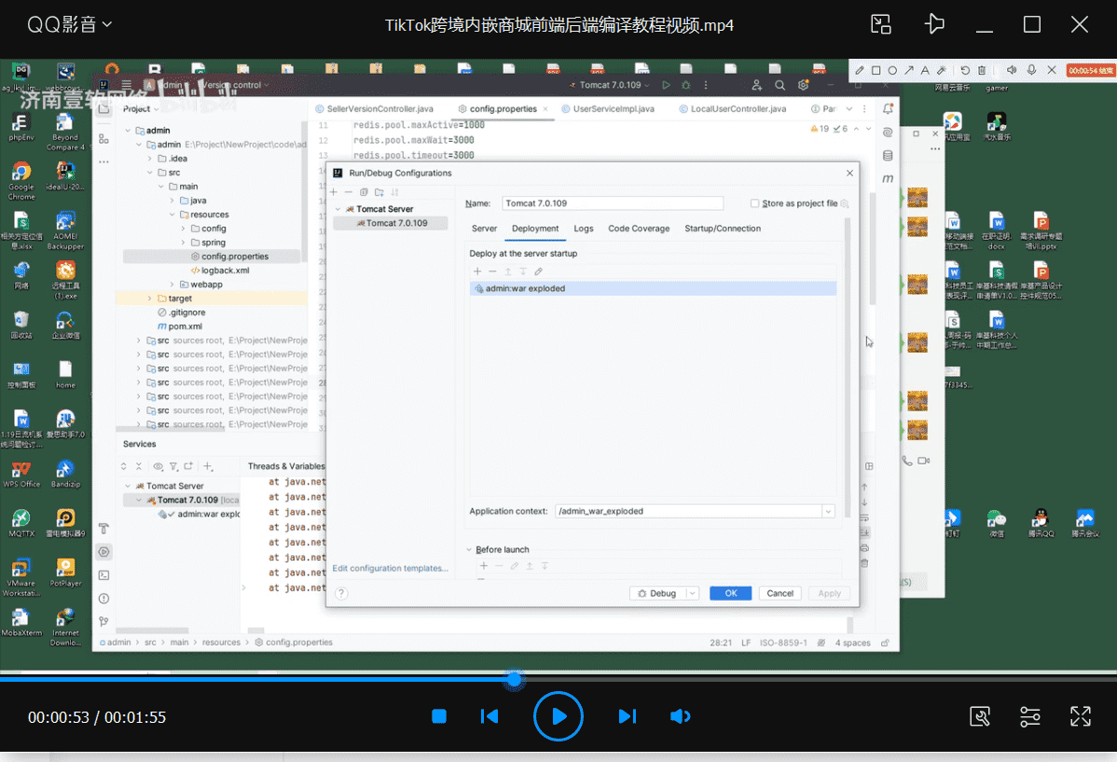The height and width of the screenshot is (762, 1117).
Task: Open the QQ影音 main menu dropdown
Action: [x=69, y=24]
